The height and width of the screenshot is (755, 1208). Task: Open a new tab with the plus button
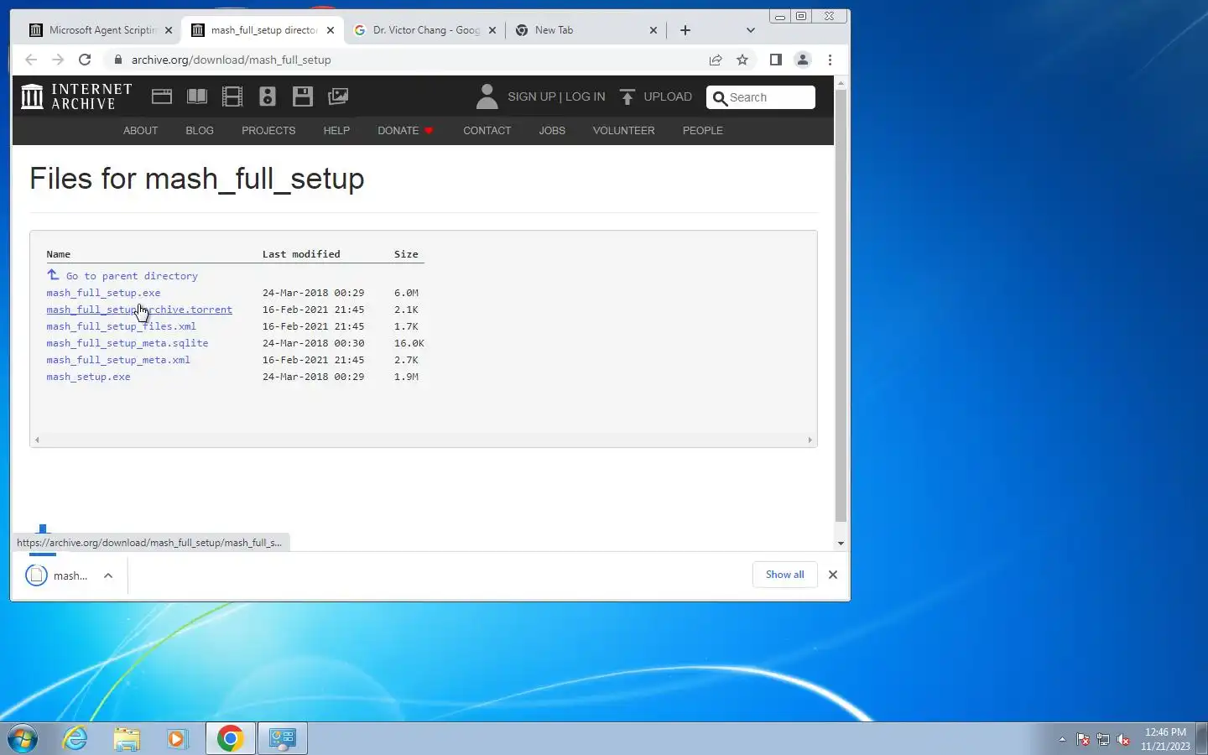coord(685,30)
